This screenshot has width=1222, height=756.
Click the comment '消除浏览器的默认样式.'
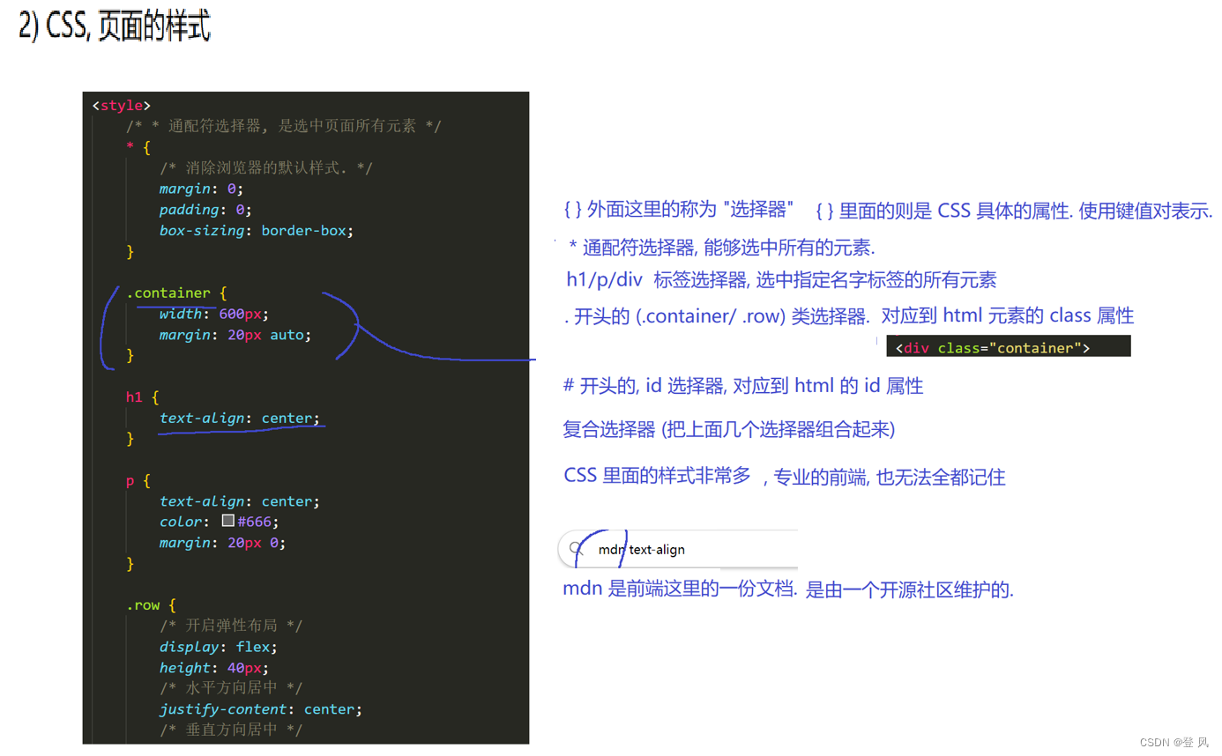(x=266, y=167)
